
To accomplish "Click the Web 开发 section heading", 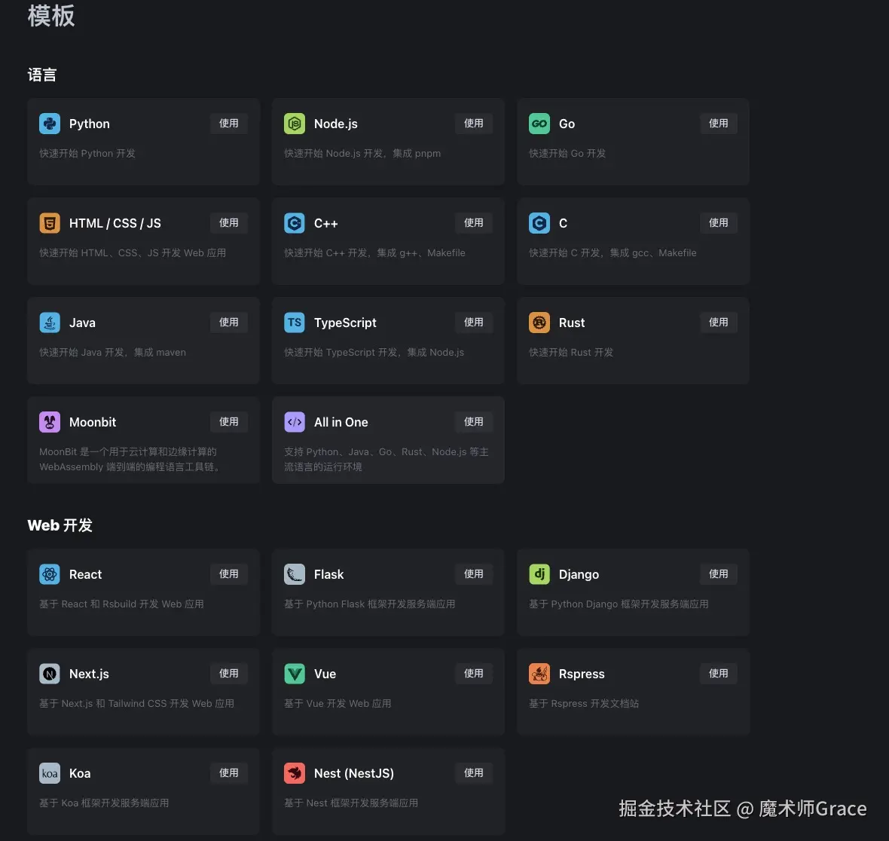I will click(60, 526).
